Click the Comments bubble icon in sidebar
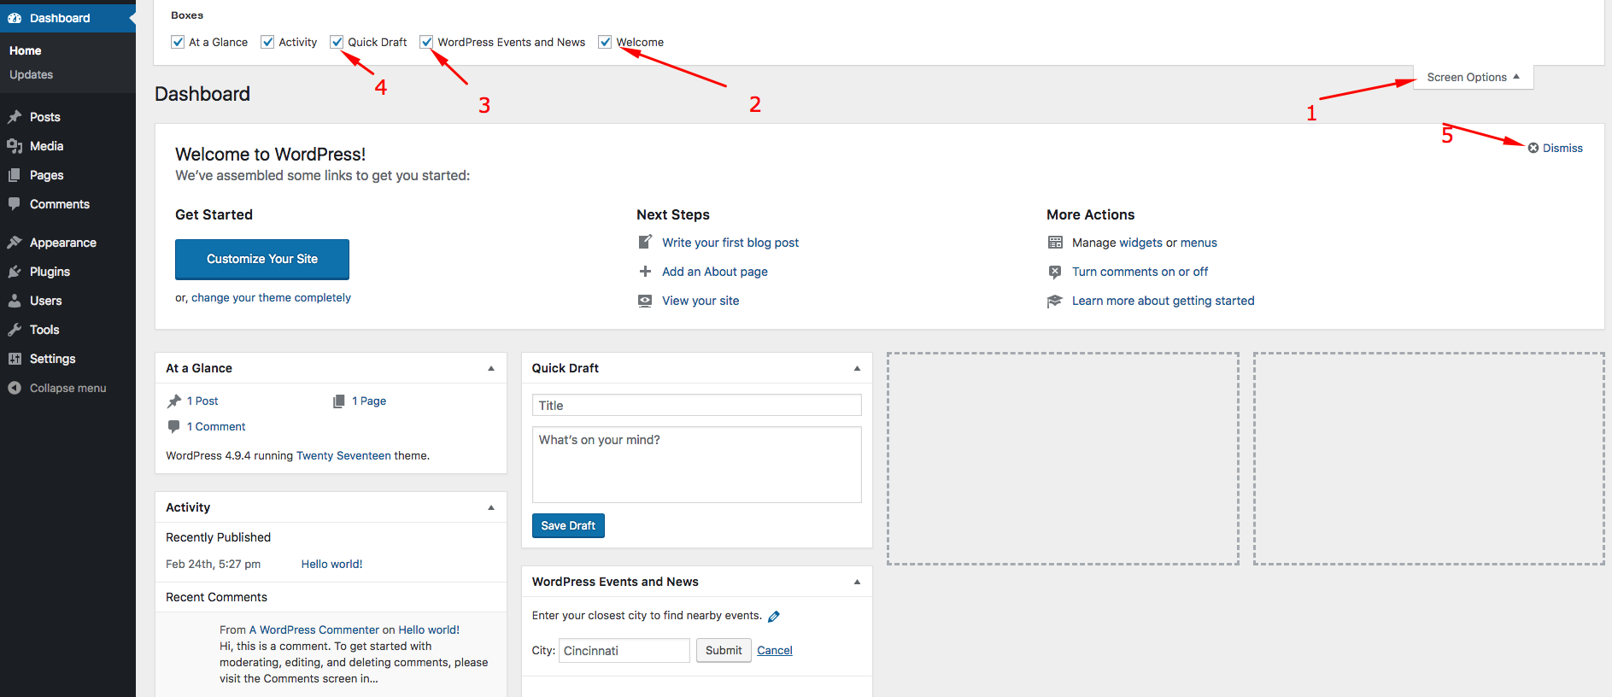 [x=15, y=204]
